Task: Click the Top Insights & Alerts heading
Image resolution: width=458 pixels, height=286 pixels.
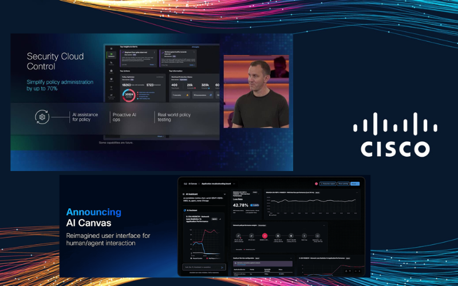Action: (129, 47)
